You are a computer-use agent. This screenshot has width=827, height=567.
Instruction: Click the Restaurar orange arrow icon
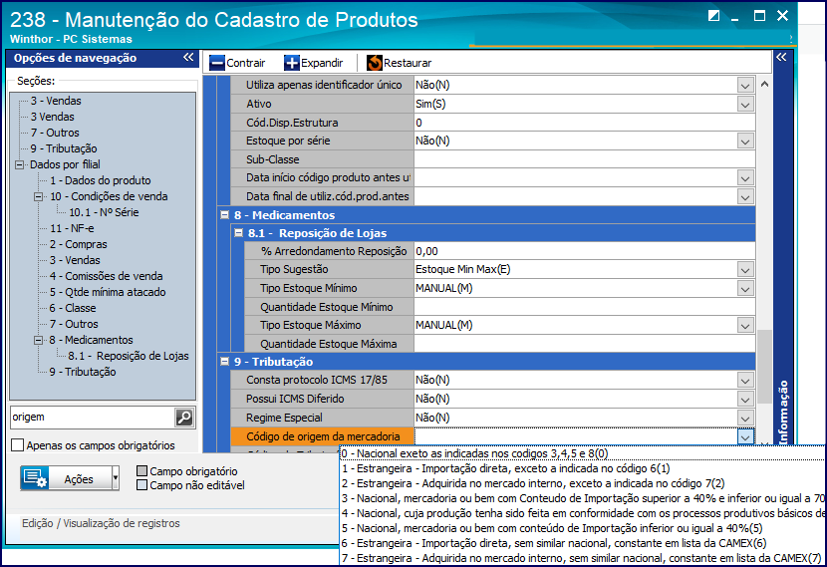point(374,63)
